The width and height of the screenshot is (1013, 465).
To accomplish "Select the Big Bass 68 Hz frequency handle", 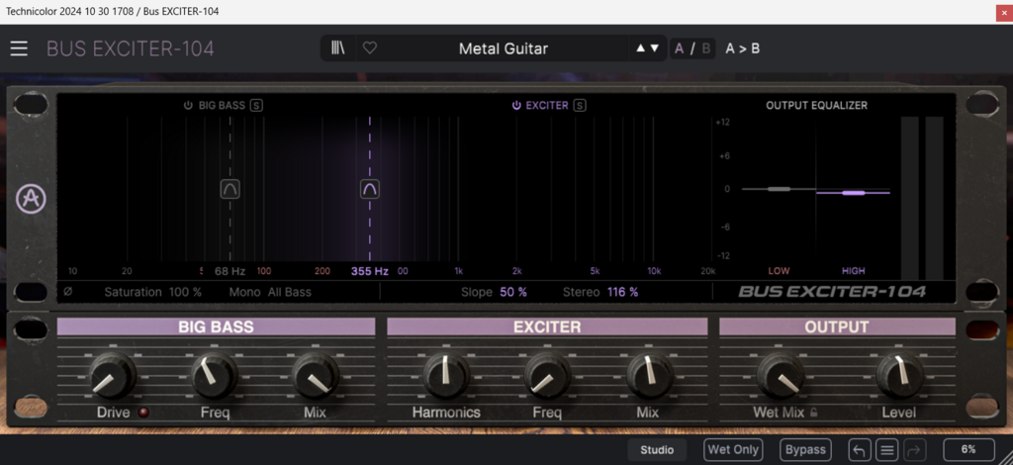I will 230,189.
